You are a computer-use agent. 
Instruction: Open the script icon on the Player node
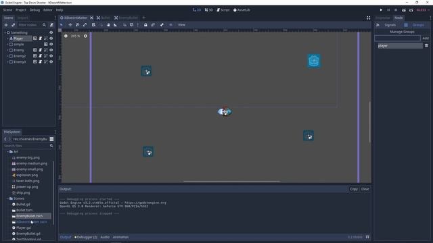(x=41, y=38)
